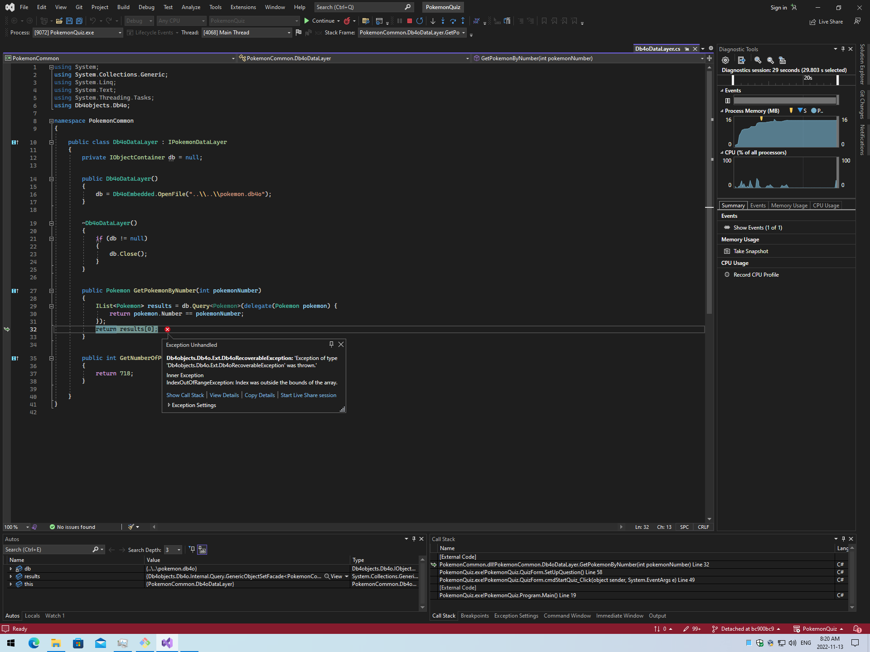Click the right timeline selection handle
Image resolution: width=870 pixels, height=652 pixels.
(837, 80)
